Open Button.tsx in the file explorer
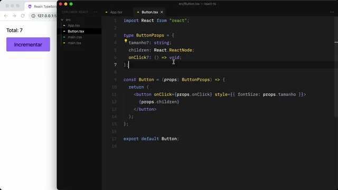This screenshot has width=338, height=190. 76,31
